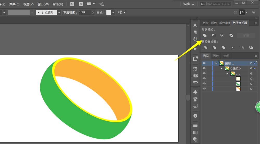Switch to the 外观 tab
This screenshot has height=144, width=260.
pos(226,56)
